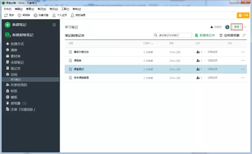252x154 pixels.
Task: Open the 工具 menu
Action: (x=65, y=9)
